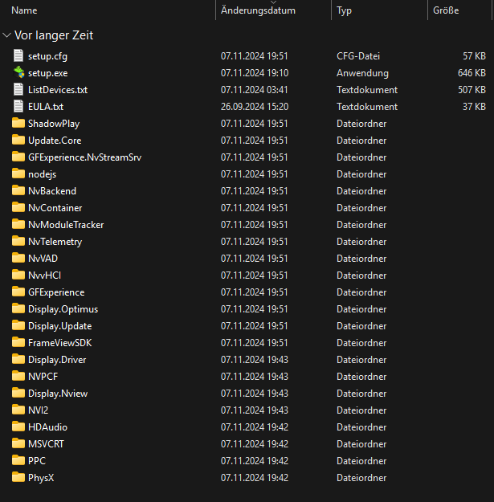This screenshot has width=494, height=502.
Task: Click the 'setup.cfg' file name
Action: point(47,56)
